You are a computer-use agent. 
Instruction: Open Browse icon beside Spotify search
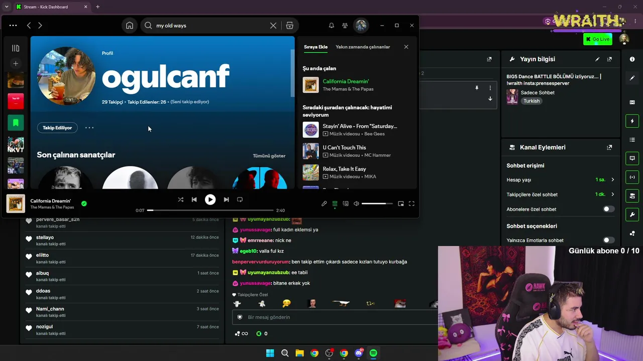click(290, 26)
